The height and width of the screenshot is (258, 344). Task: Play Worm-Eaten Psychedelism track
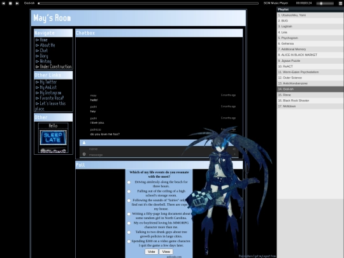310,72
